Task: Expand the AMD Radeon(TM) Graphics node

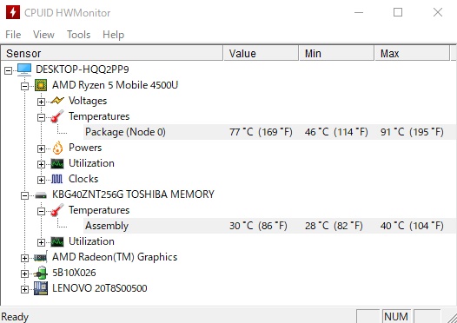Action: click(x=25, y=258)
